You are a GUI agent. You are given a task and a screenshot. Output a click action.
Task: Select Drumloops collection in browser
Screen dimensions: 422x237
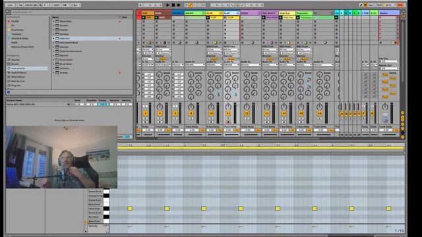pyautogui.click(x=18, y=30)
